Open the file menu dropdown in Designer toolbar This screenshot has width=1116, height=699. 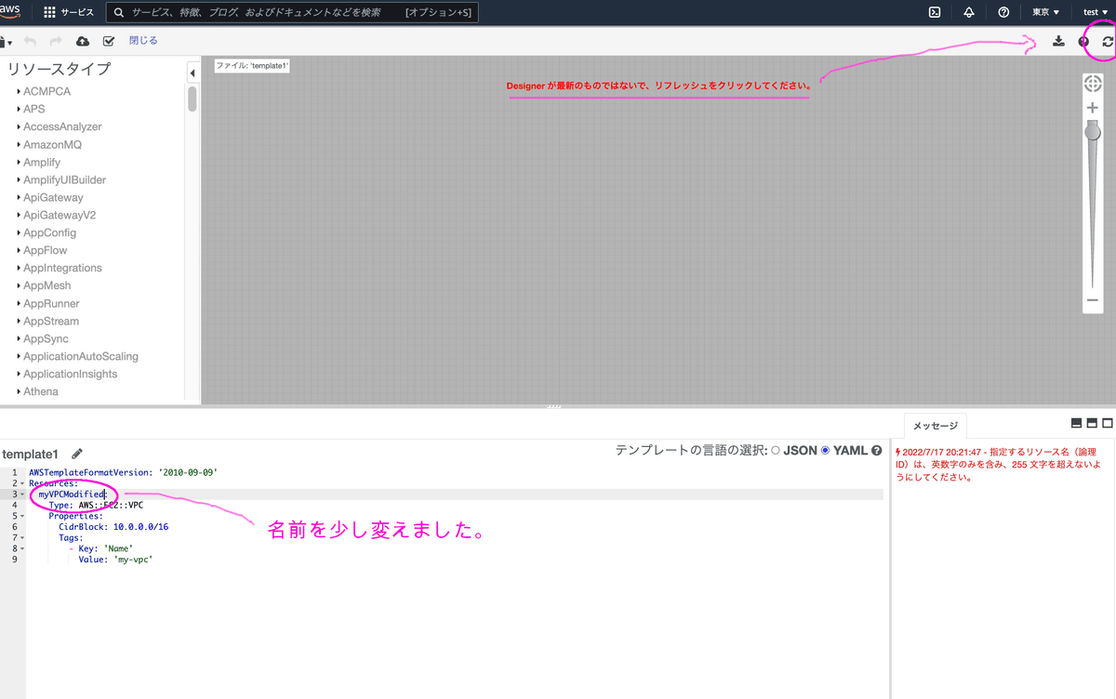(6, 42)
